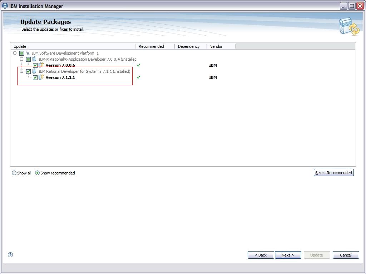Select IBM Rational Developer for System z 7.1.1 label
The width and height of the screenshot is (366, 274).
84,71
